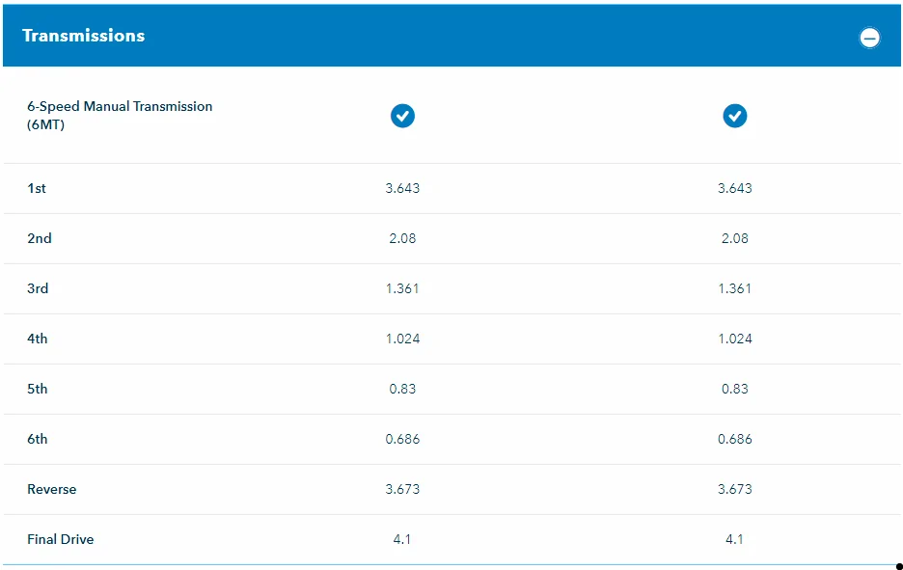Click second column 6th gear value 0.686

pyautogui.click(x=735, y=439)
